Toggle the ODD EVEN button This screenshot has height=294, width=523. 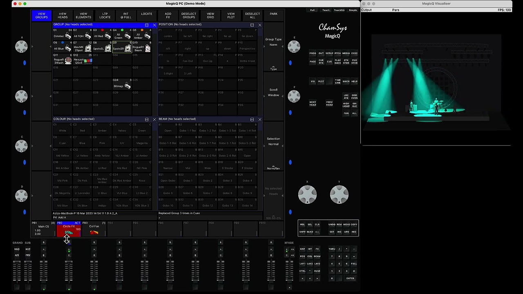coord(354,96)
